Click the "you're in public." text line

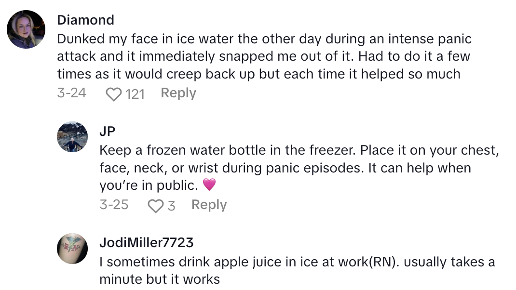149,185
